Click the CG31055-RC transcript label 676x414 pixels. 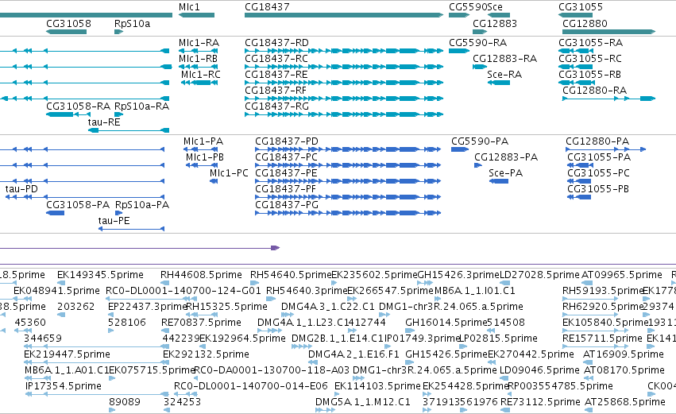point(590,59)
